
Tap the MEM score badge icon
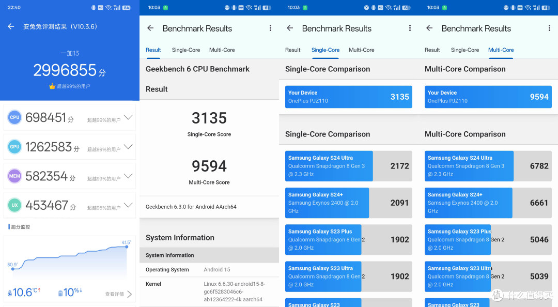point(14,176)
